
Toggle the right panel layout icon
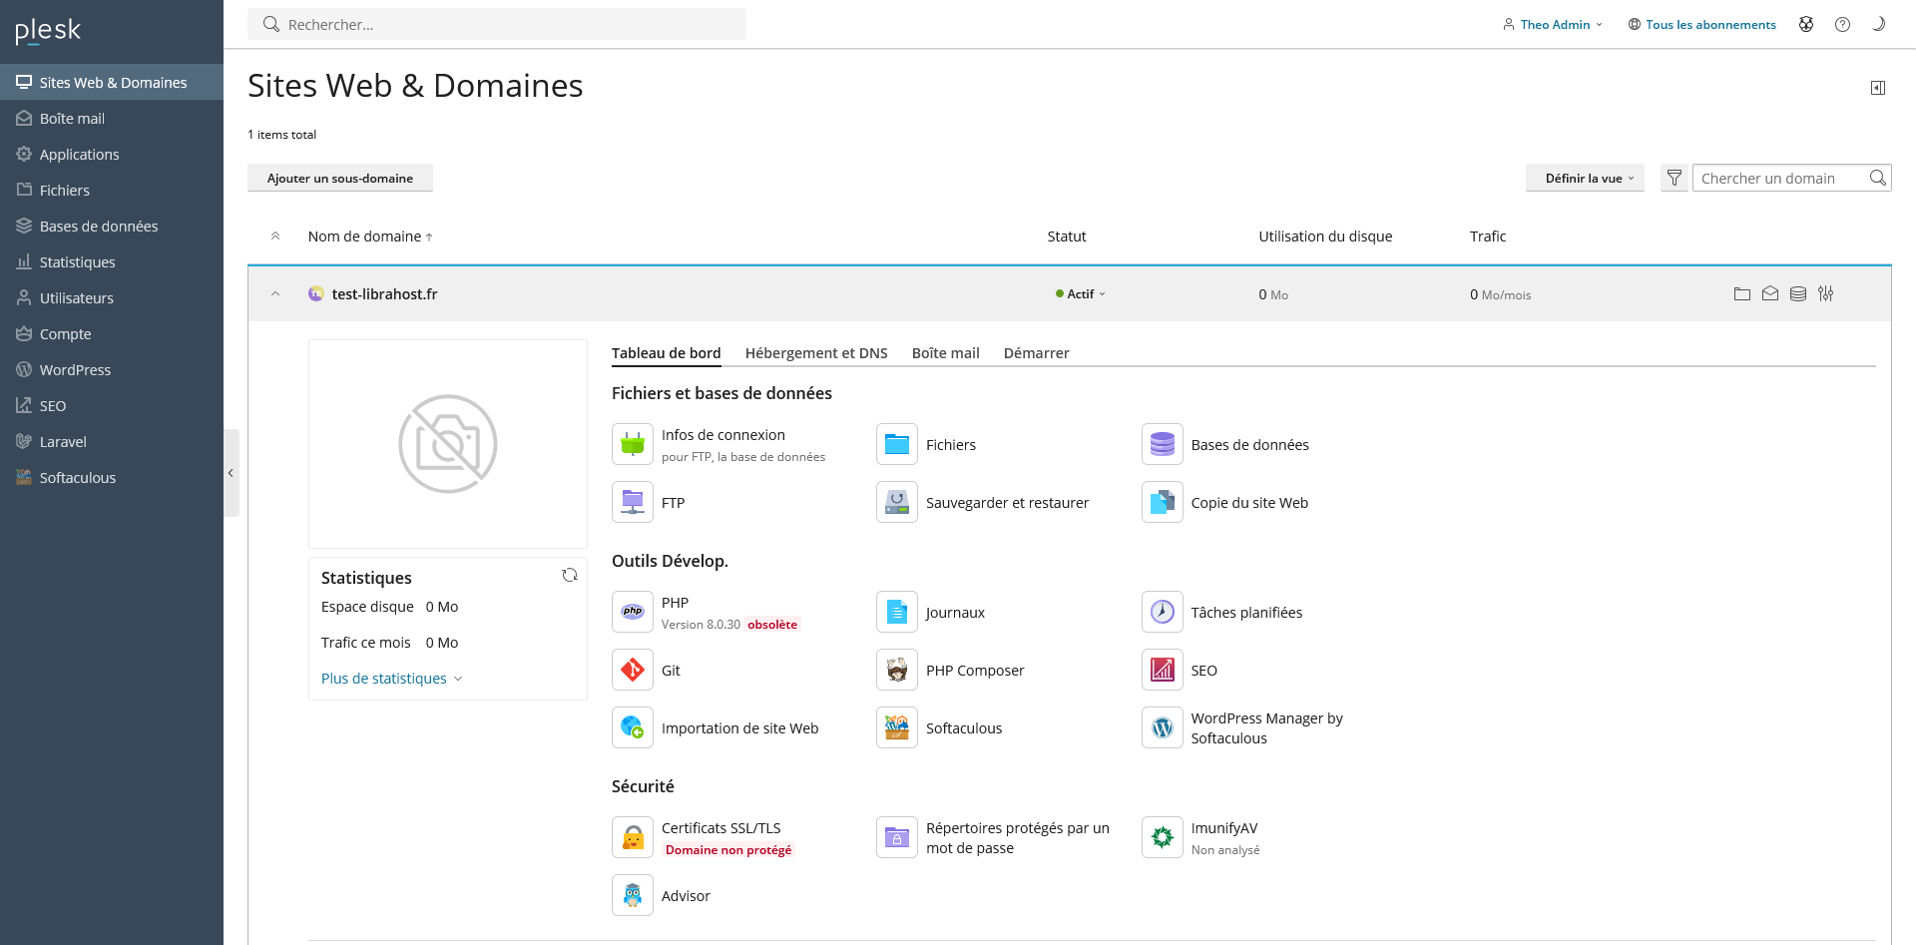pos(1879,88)
